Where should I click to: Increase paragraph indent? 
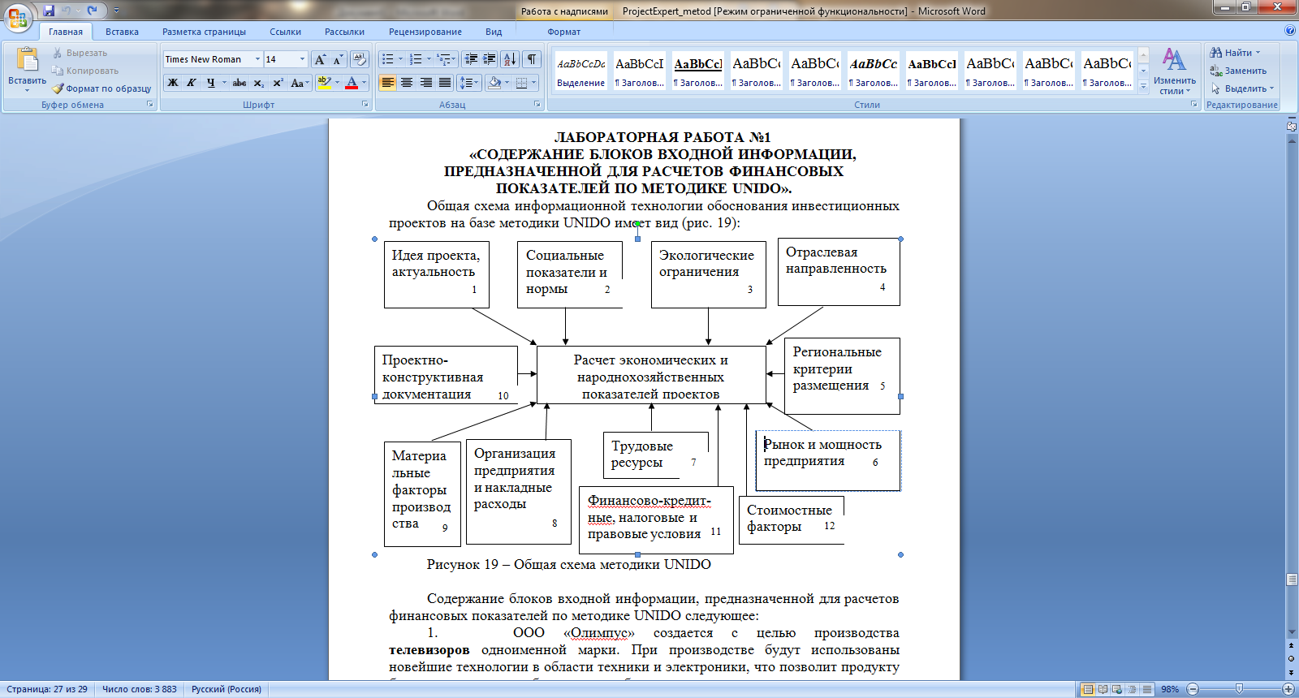pos(489,59)
